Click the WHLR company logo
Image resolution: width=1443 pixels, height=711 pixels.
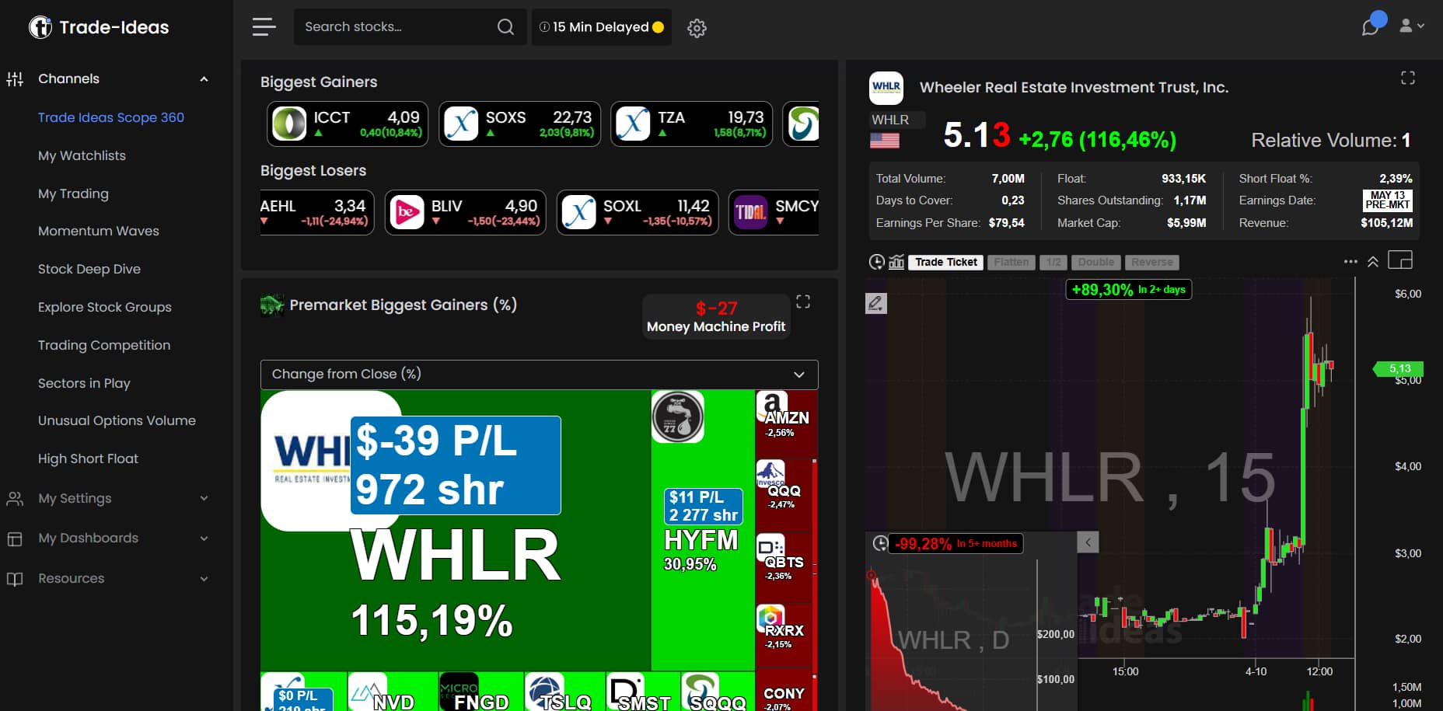(x=886, y=87)
